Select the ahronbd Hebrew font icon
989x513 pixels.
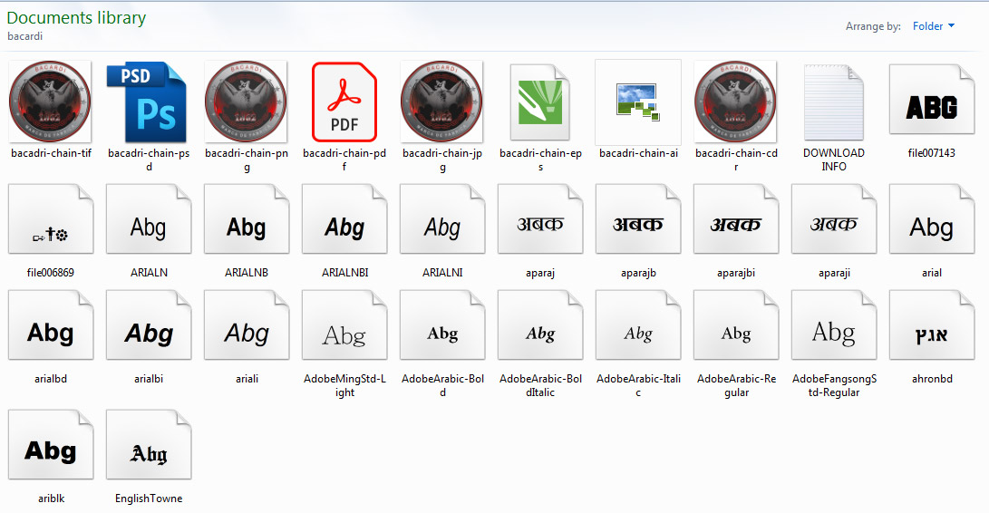(x=931, y=333)
